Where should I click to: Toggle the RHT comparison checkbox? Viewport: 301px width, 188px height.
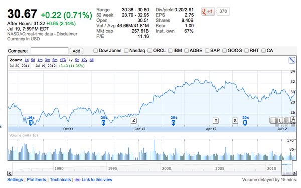coord(246,51)
